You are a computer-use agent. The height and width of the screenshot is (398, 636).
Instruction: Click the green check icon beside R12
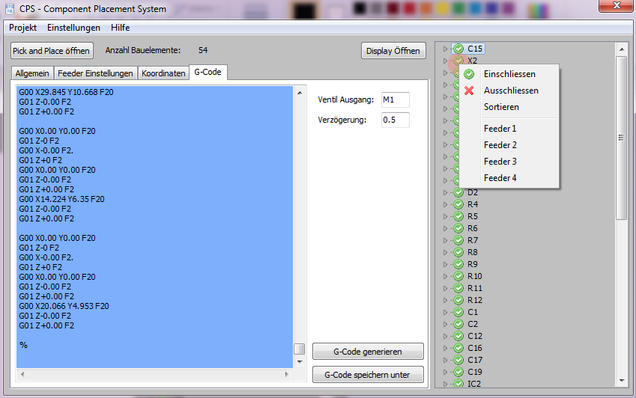pyautogui.click(x=458, y=300)
